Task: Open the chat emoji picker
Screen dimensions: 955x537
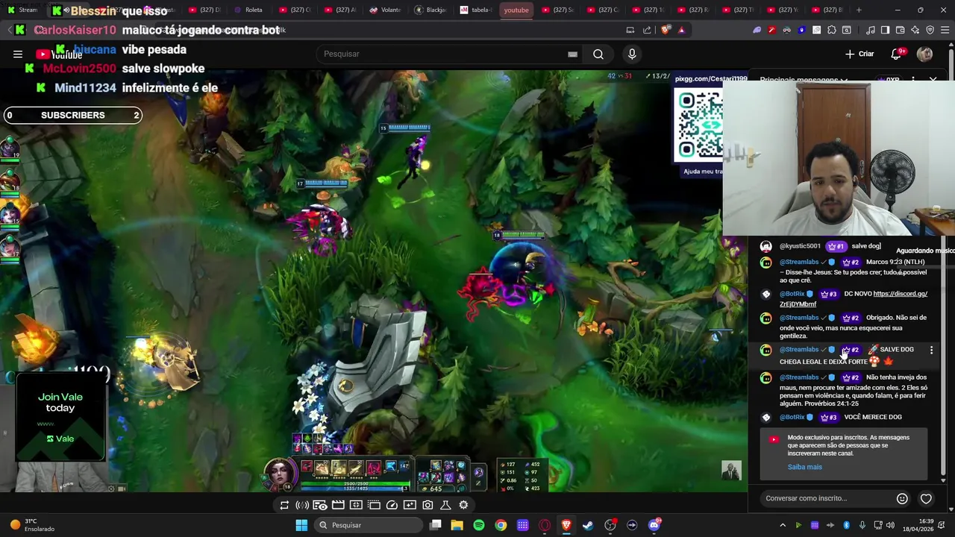Action: [x=902, y=498]
